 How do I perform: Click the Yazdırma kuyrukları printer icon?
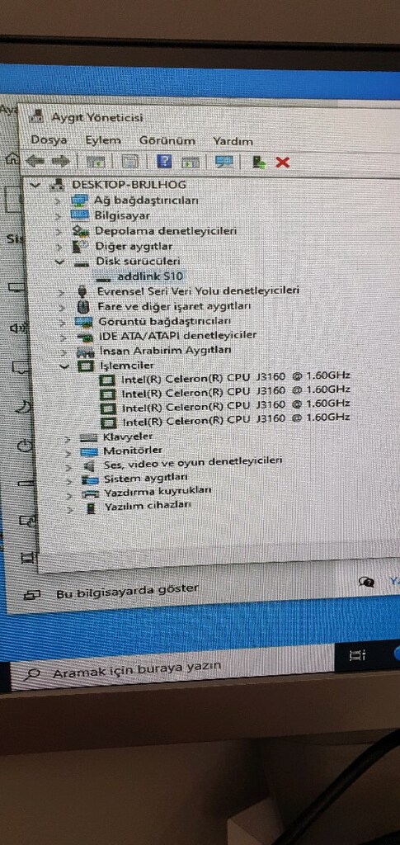coord(91,493)
